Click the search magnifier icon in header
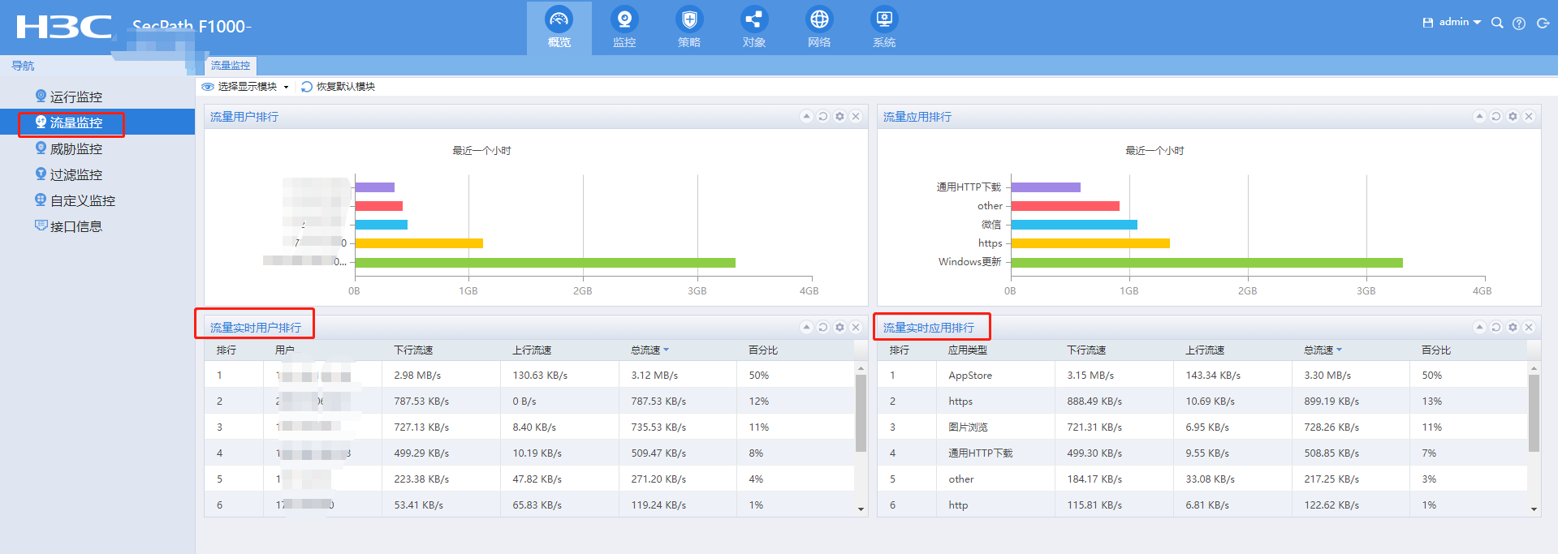The width and height of the screenshot is (1558, 554). pyautogui.click(x=1497, y=23)
